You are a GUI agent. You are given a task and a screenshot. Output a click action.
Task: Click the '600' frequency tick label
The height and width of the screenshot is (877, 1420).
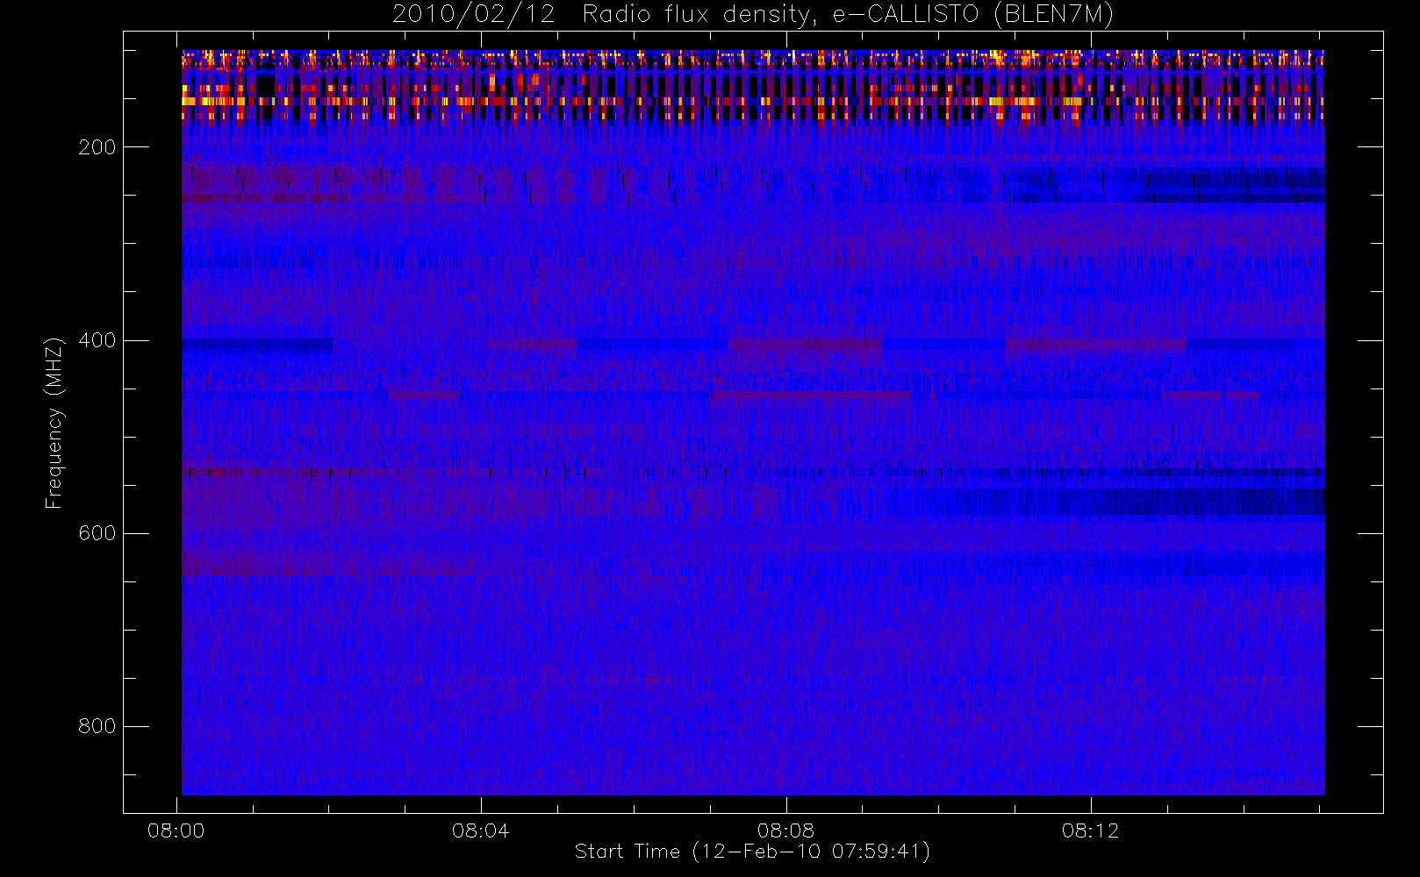tap(97, 533)
